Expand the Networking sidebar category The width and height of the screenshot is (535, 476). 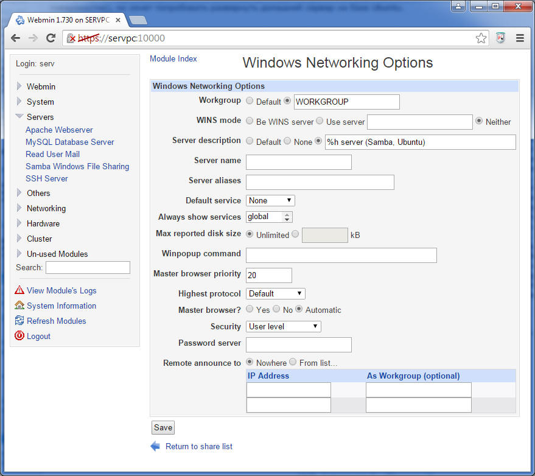[46, 208]
